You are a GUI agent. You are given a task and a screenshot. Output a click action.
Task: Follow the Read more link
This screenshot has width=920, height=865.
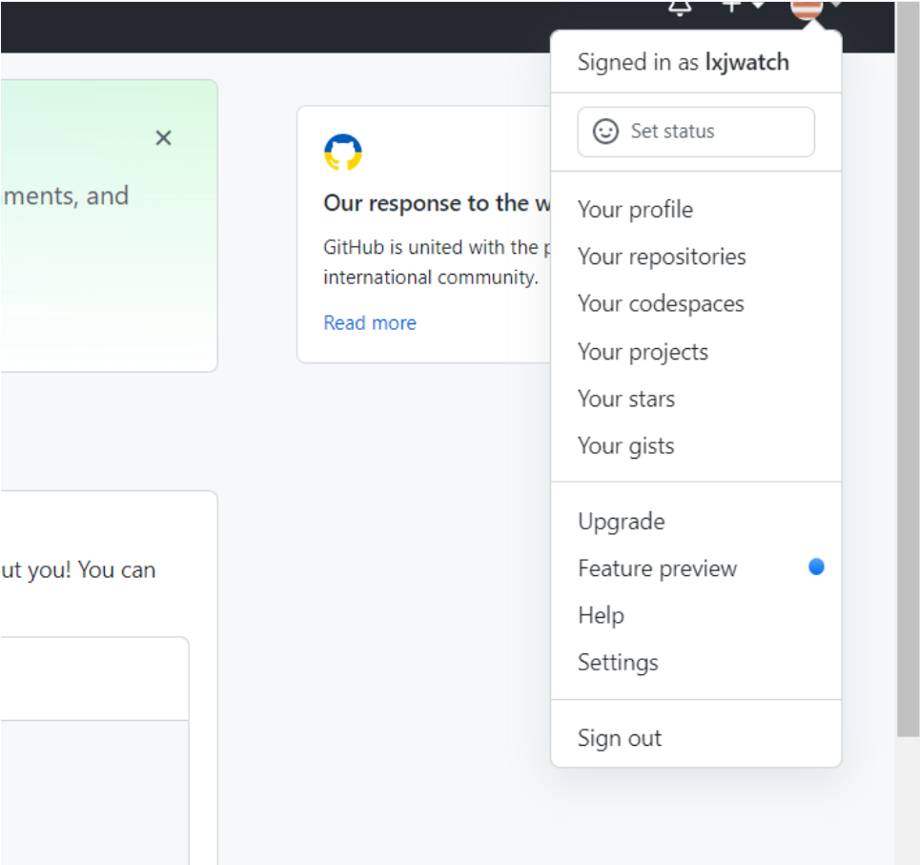pos(370,323)
